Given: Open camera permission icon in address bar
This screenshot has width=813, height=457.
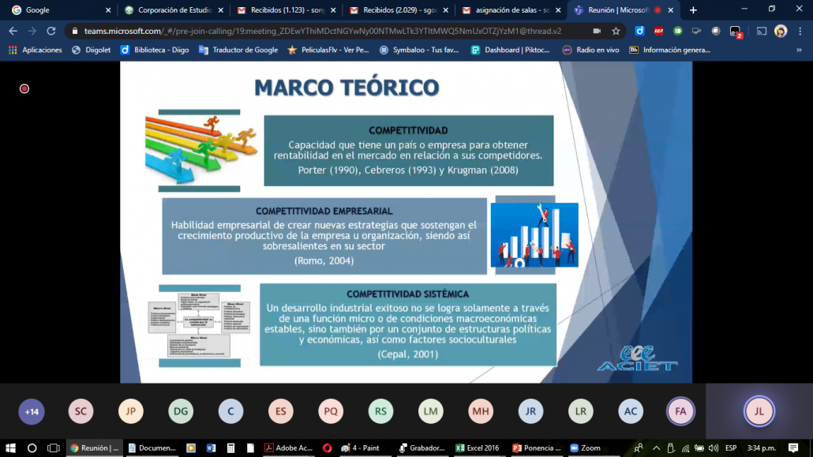Looking at the screenshot, I should [597, 31].
